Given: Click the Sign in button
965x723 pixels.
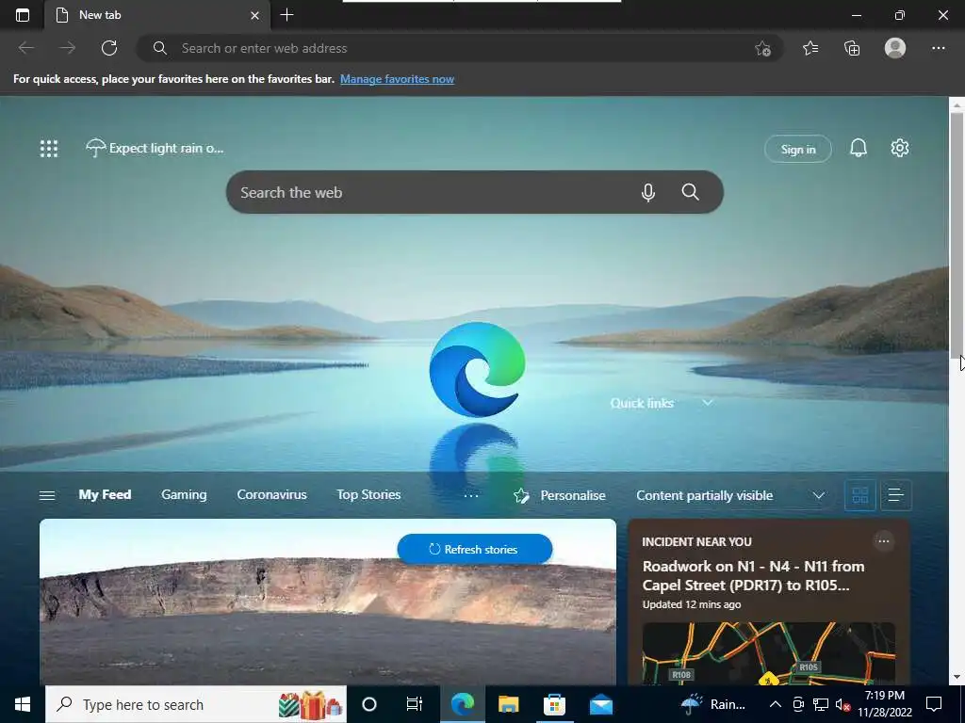Looking at the screenshot, I should pyautogui.click(x=797, y=149).
